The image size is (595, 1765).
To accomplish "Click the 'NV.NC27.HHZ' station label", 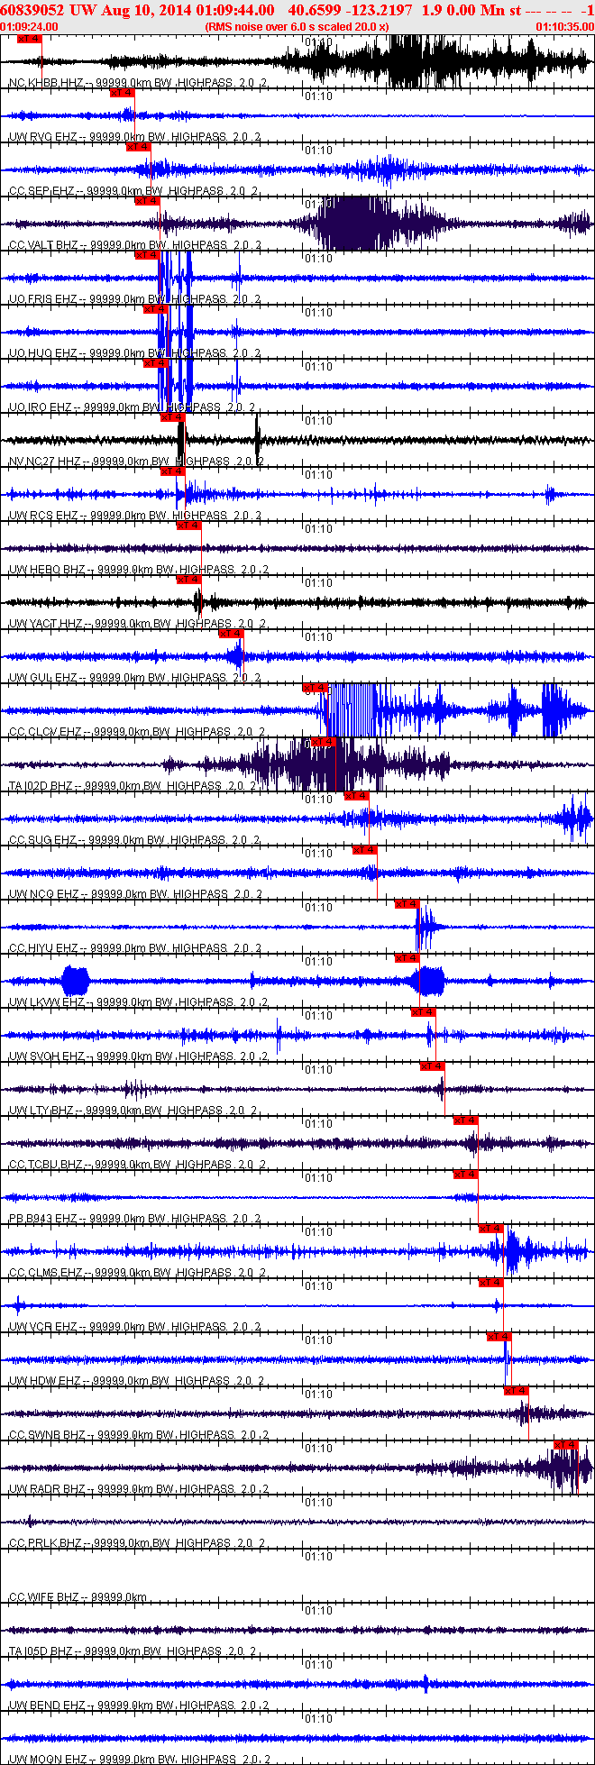I will click(x=45, y=462).
